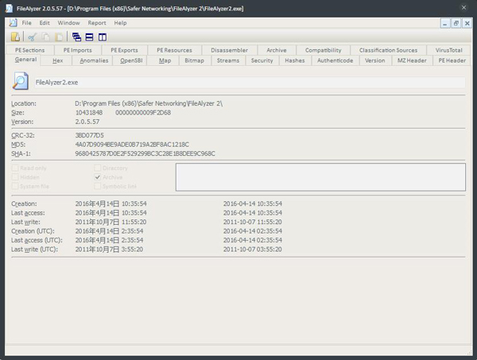This screenshot has width=477, height=360.
Task: Click the title bar FileAlyzer app icon
Action: point(9,8)
